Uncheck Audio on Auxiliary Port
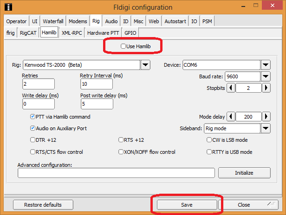The height and width of the screenshot is (215, 286). [32, 128]
